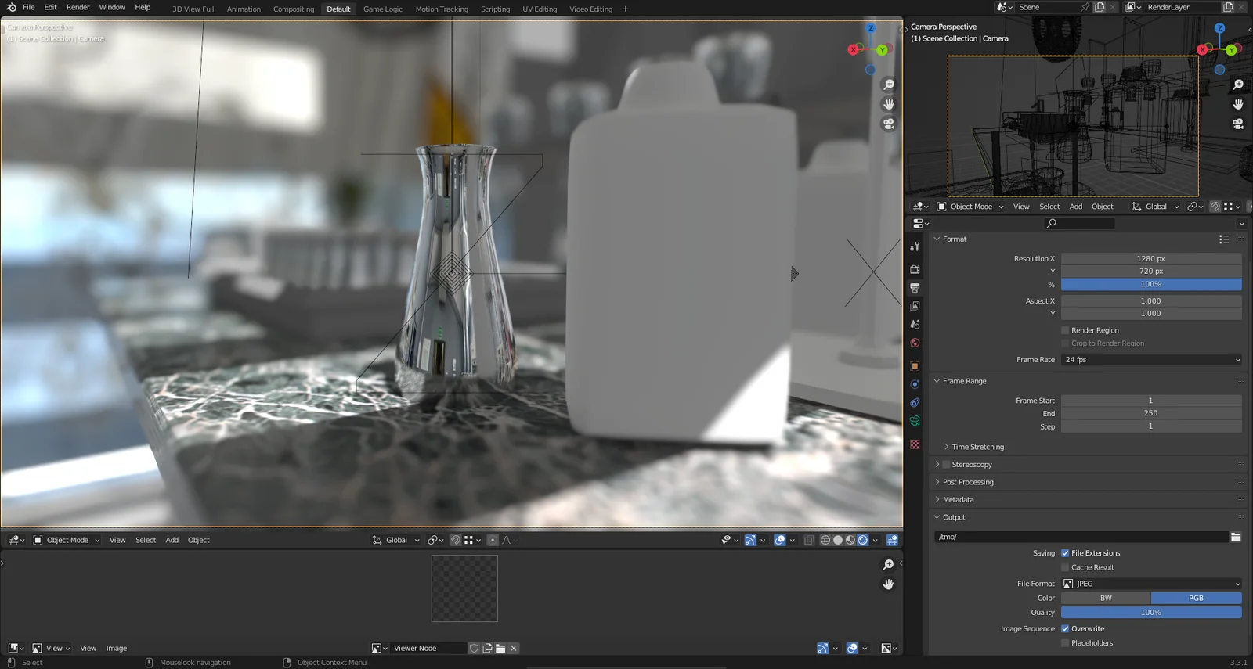Open the View Layer properties tab icon
Screen dimensions: 1253x669
pos(915,306)
